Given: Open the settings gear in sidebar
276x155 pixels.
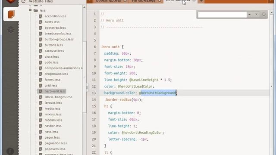Looking at the screenshot, I should coord(11,30).
